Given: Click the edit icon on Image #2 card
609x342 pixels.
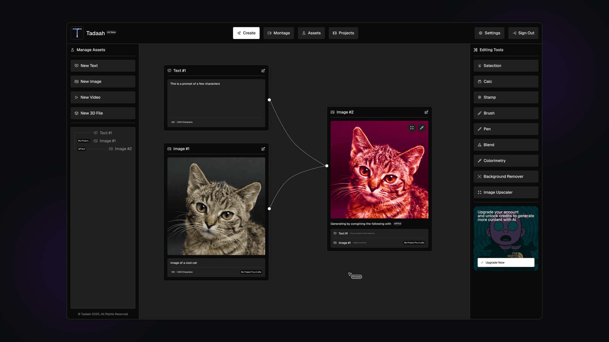Looking at the screenshot, I should (x=426, y=112).
